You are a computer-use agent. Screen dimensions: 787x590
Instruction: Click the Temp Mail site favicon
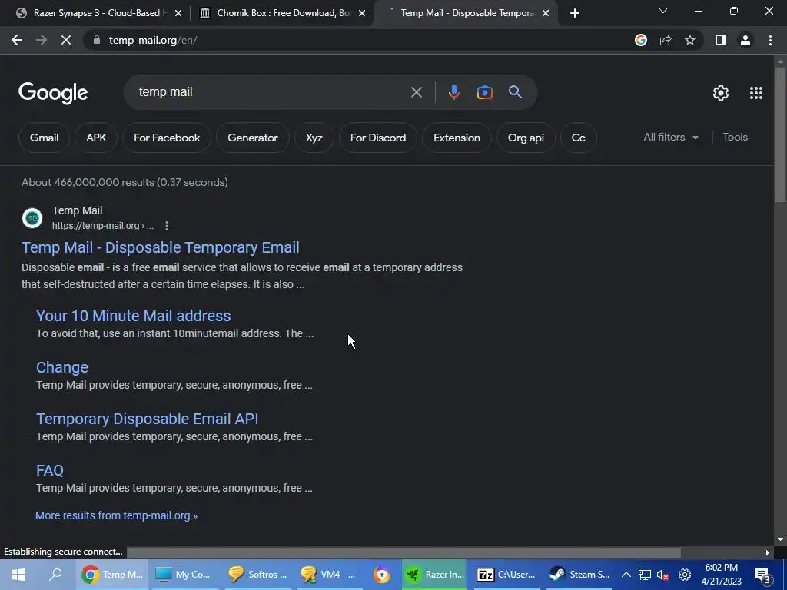pos(32,218)
